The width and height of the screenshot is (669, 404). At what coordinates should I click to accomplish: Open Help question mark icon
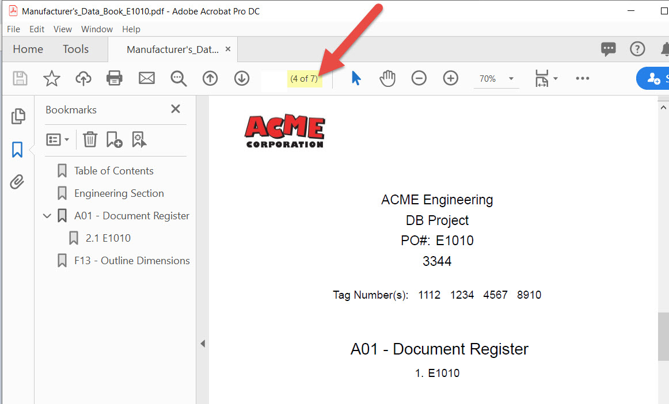(x=637, y=49)
